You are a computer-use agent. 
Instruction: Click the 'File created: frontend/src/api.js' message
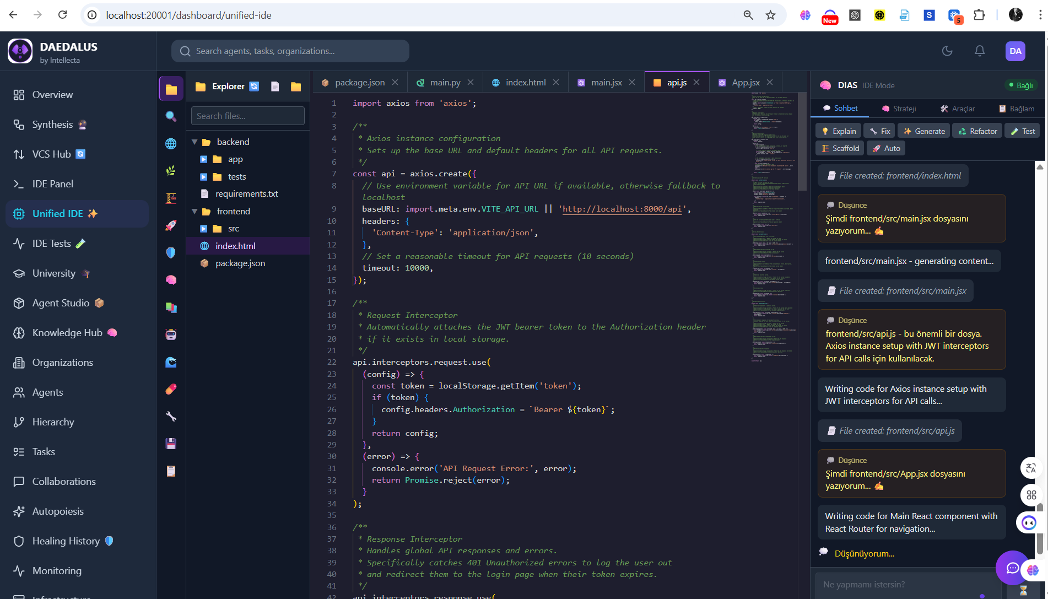click(890, 431)
